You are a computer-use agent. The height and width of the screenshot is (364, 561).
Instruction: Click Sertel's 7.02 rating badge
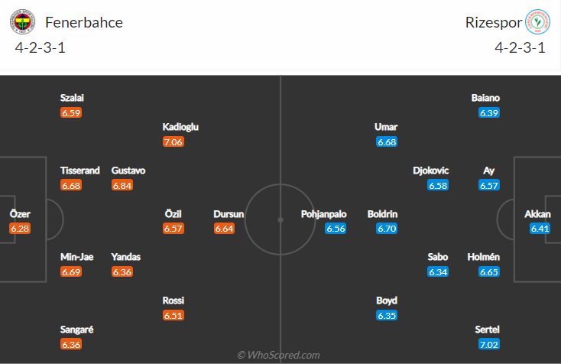coord(489,344)
